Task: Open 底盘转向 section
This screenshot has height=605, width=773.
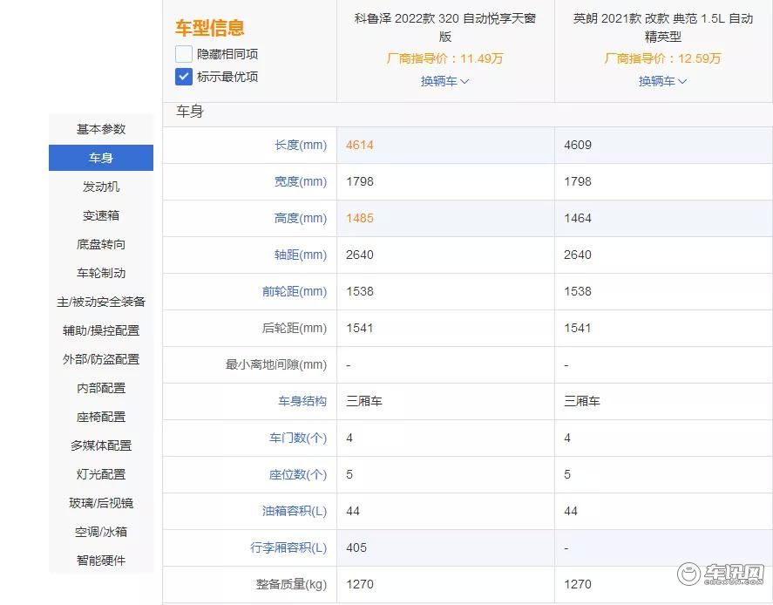Action: click(101, 244)
